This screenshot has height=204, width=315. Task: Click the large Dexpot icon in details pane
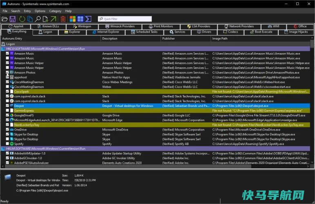tap(8, 177)
